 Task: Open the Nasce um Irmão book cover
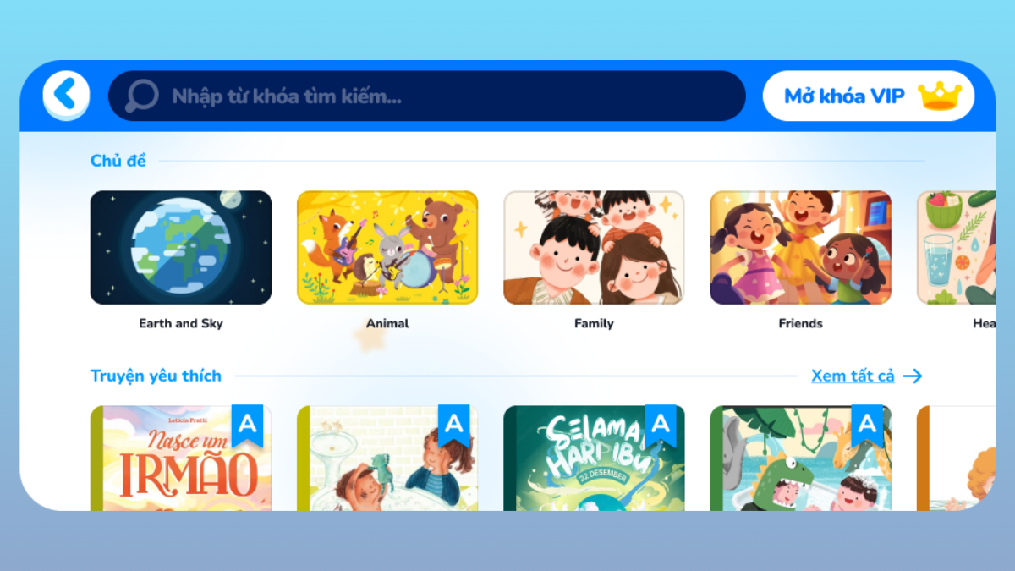click(x=181, y=458)
